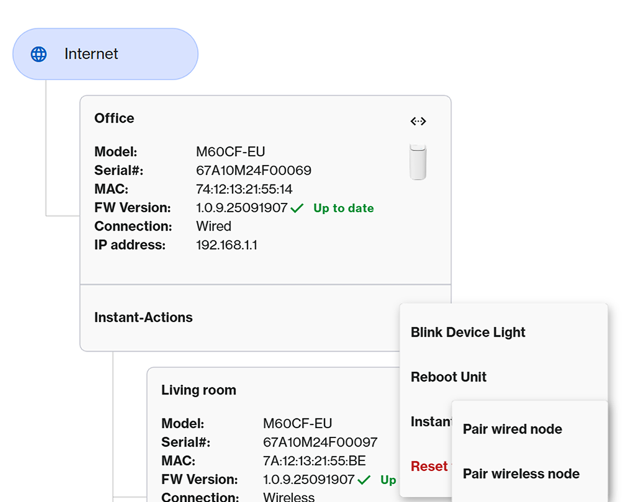Select 'Blink Device Light' from the actions menu

tap(467, 333)
